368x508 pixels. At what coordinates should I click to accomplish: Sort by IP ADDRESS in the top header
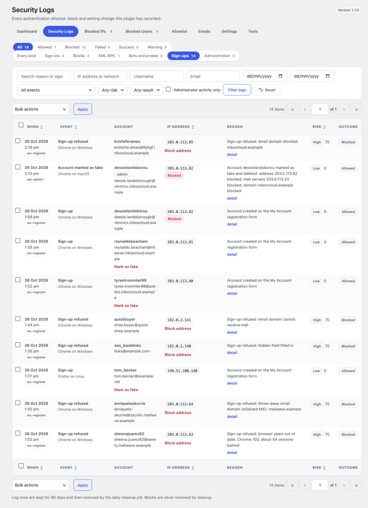181,127
